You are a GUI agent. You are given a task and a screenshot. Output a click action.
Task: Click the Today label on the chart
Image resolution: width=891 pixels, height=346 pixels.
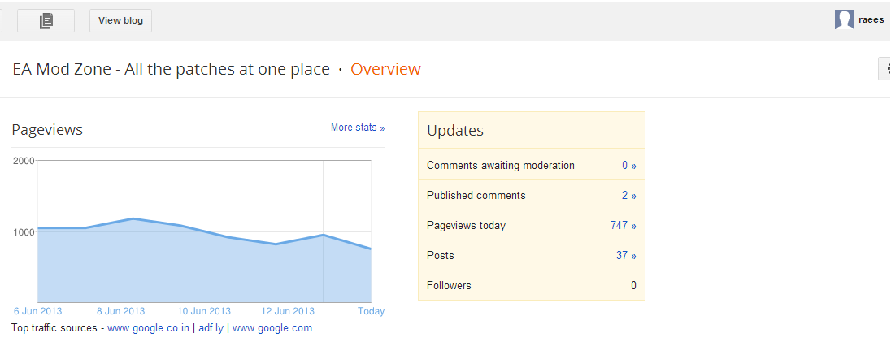[371, 311]
